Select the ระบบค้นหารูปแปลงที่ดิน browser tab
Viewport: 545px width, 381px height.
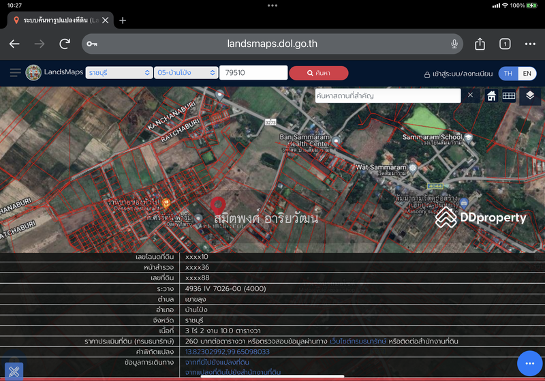coord(61,20)
